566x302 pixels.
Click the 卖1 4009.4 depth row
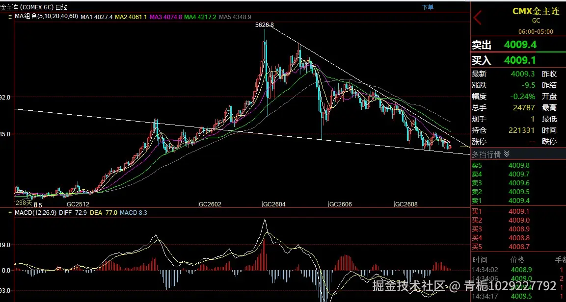(501, 201)
